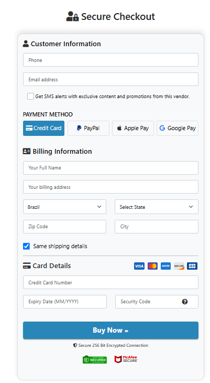
Task: Click the green Secured trust badge
Action: click(95, 359)
